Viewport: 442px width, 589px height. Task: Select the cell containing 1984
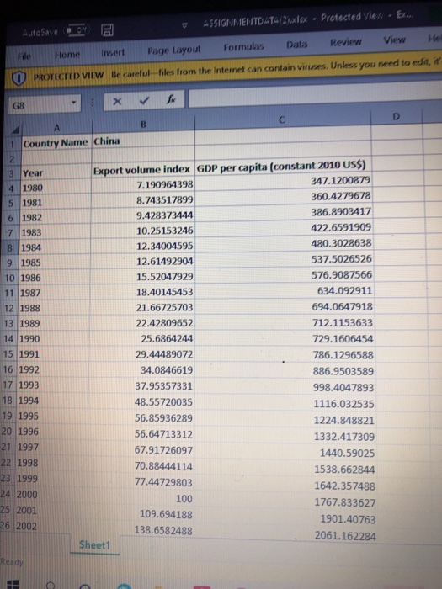(56, 247)
